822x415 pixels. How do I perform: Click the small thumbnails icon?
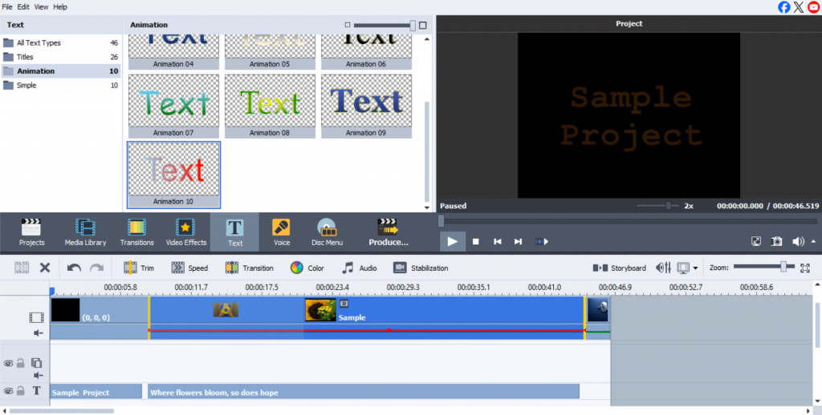click(x=347, y=25)
